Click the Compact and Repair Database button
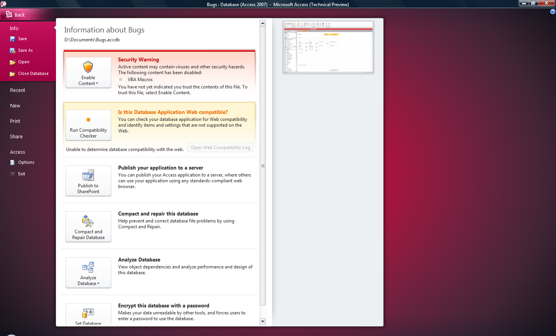 [x=88, y=227]
